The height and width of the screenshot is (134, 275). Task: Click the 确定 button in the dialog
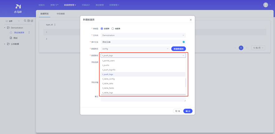[x=188, y=111]
